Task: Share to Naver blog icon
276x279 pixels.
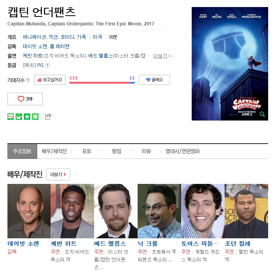Action: pyautogui.click(x=11, y=117)
